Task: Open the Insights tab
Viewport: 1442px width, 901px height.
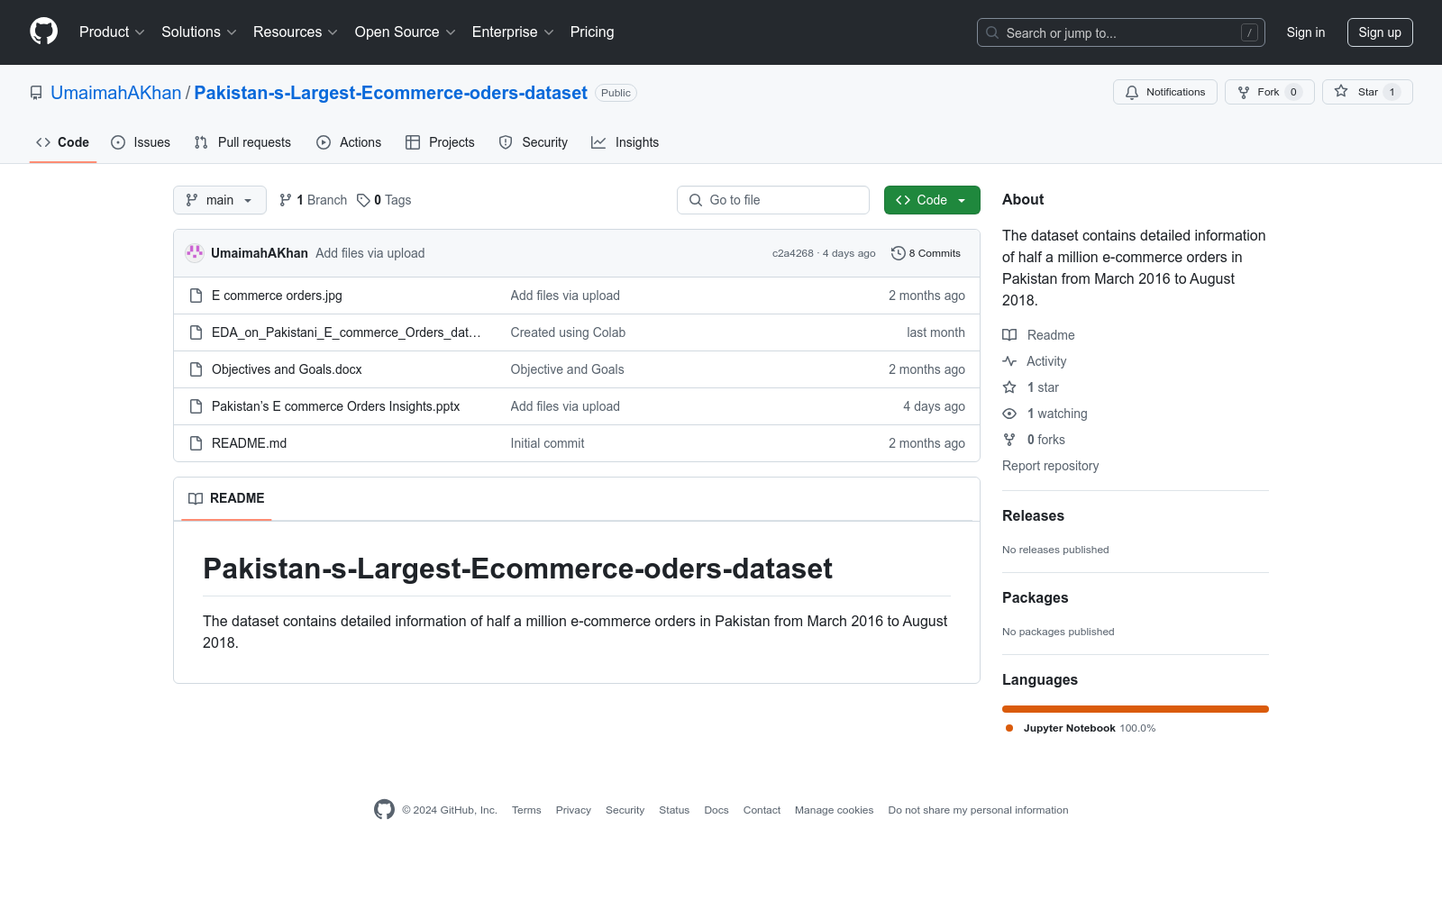Action: pos(625,142)
